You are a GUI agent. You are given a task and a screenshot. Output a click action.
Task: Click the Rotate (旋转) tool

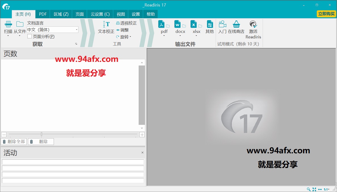[x=122, y=37]
